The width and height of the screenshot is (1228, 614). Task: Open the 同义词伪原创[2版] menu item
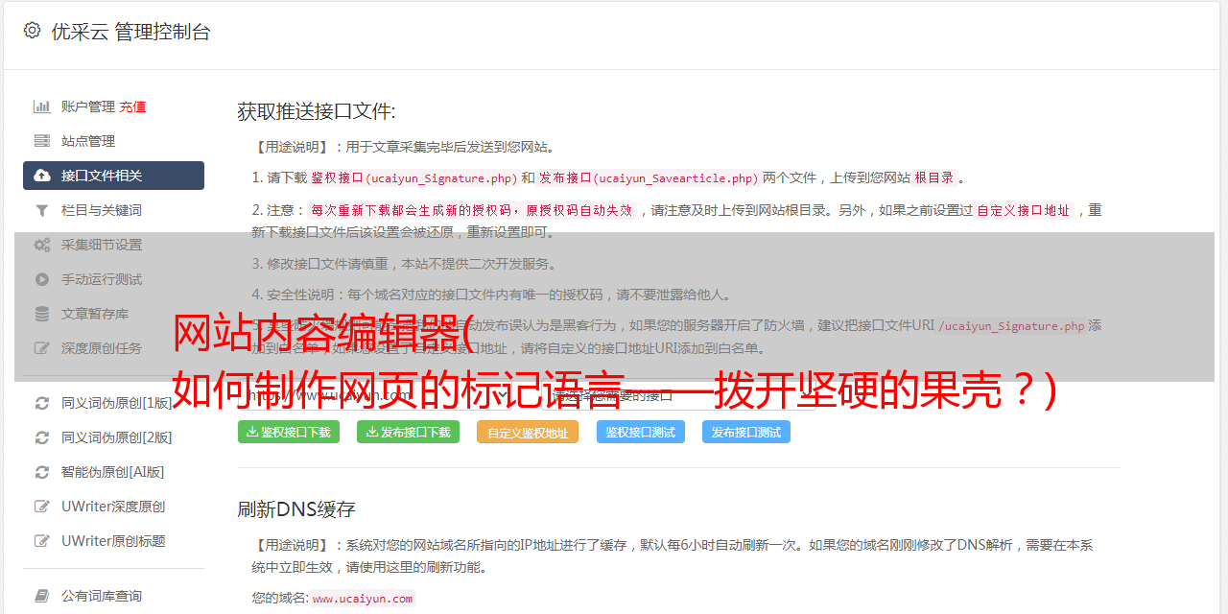(x=113, y=437)
